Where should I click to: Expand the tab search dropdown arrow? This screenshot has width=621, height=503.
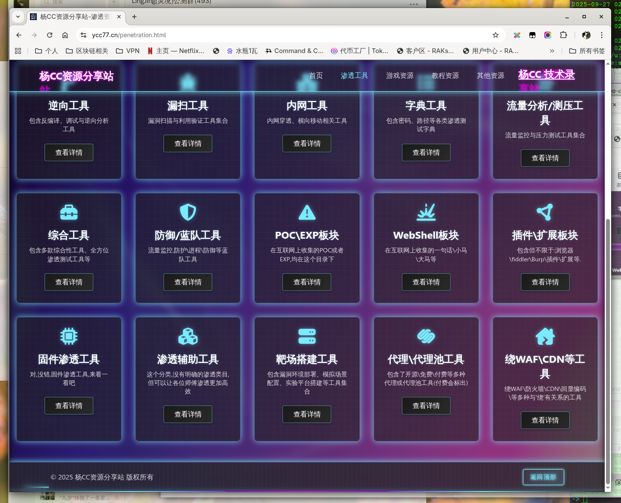18,17
